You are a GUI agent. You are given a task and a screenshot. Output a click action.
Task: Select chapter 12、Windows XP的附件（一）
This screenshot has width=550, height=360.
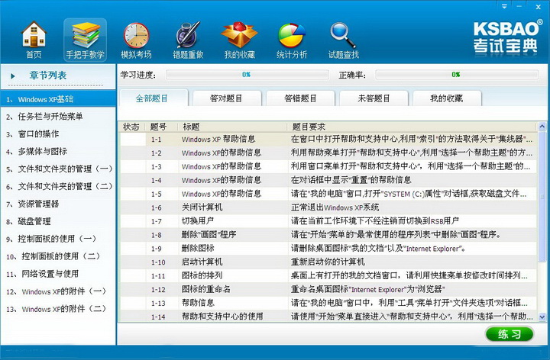pyautogui.click(x=58, y=291)
